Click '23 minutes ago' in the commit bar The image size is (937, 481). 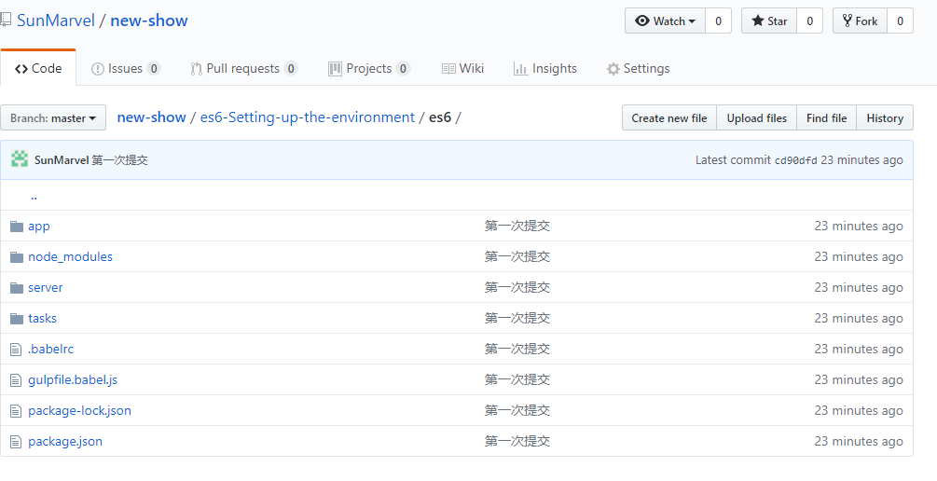(x=861, y=160)
